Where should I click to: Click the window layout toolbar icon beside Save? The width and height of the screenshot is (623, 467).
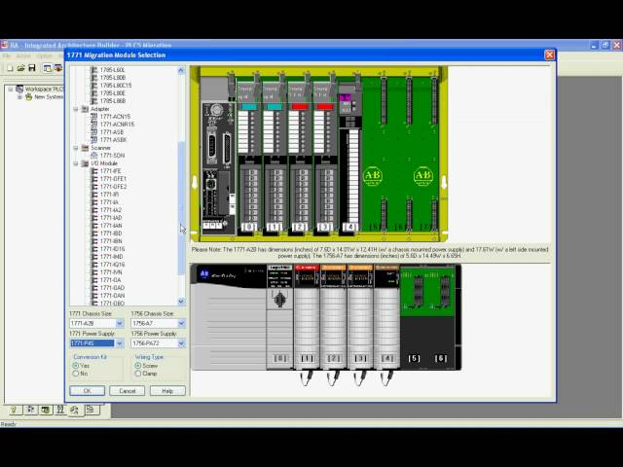point(48,68)
